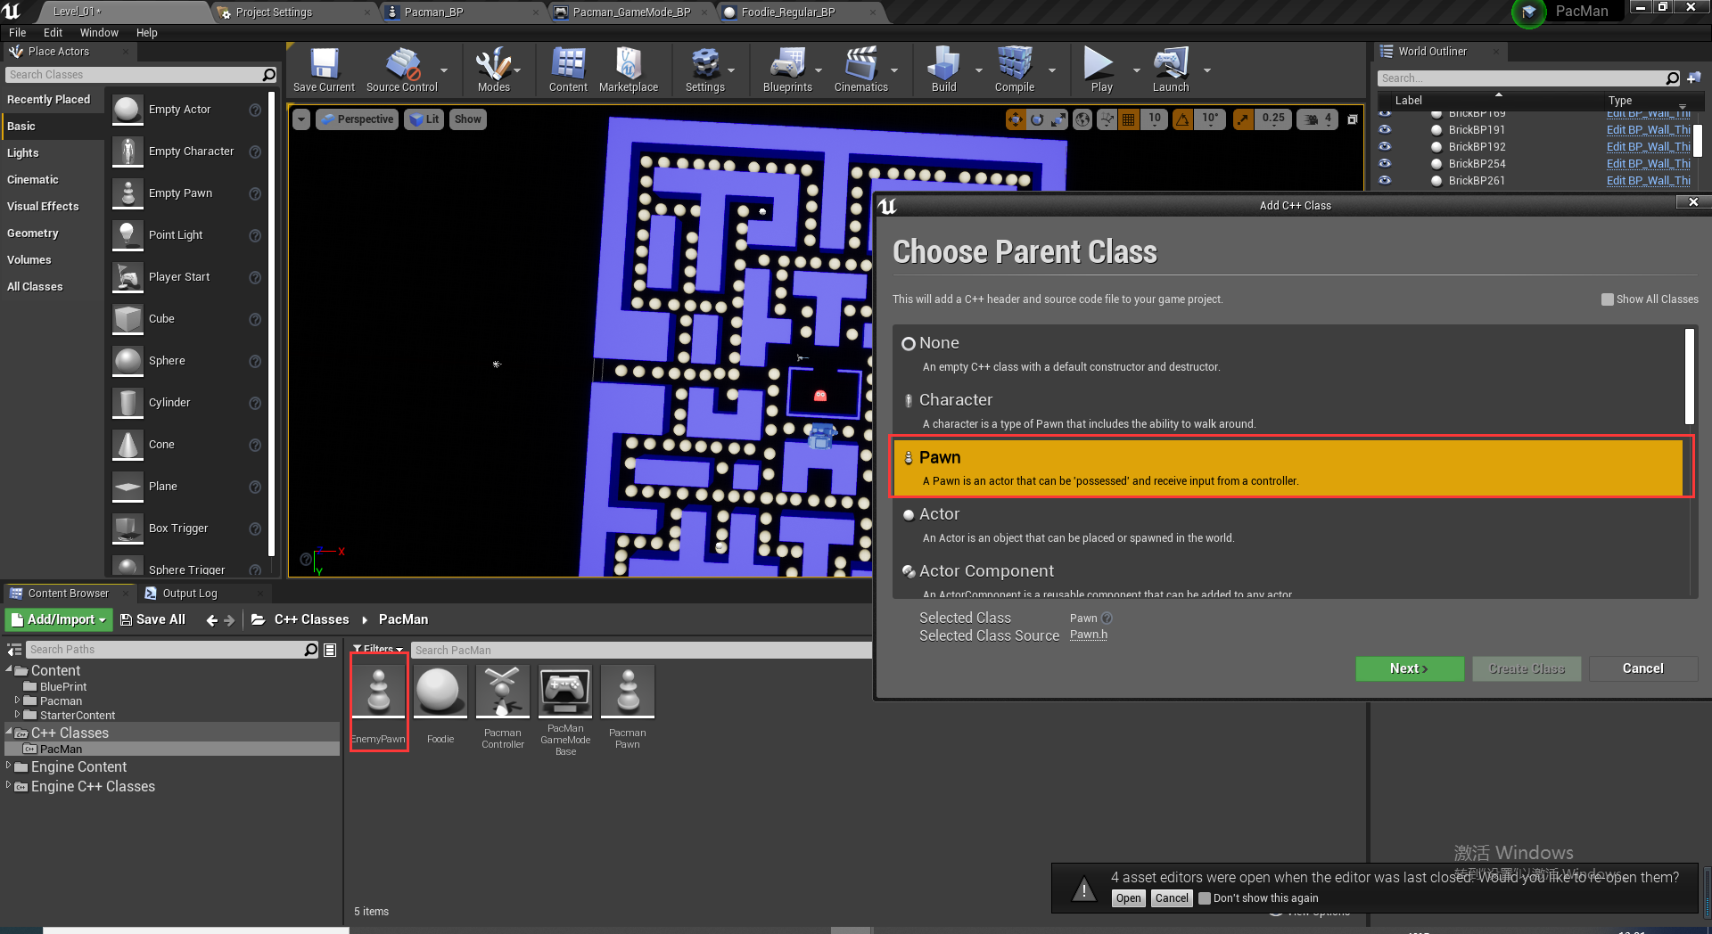Adjust the camera speed value control

point(1317,119)
